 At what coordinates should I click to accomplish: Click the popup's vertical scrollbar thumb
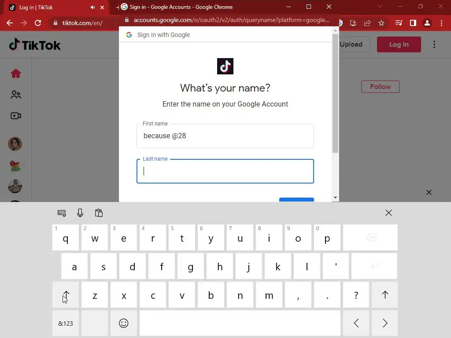tap(335, 93)
